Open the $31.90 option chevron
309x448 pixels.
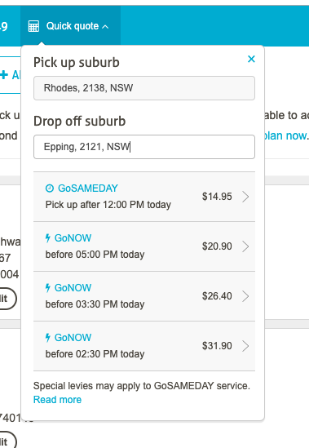tap(245, 346)
